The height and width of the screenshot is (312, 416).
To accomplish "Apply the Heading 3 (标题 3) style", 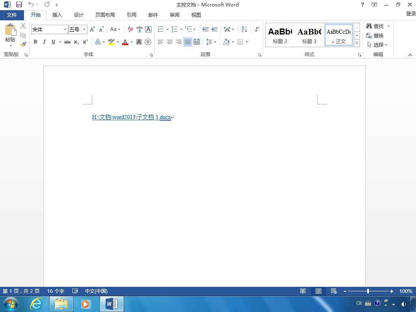I will point(309,35).
